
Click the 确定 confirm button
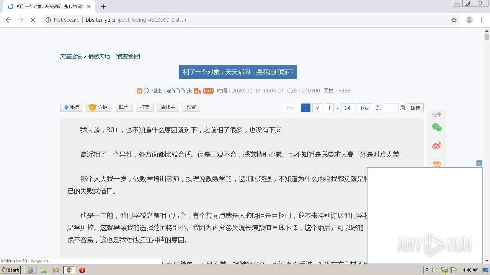pyautogui.click(x=415, y=108)
